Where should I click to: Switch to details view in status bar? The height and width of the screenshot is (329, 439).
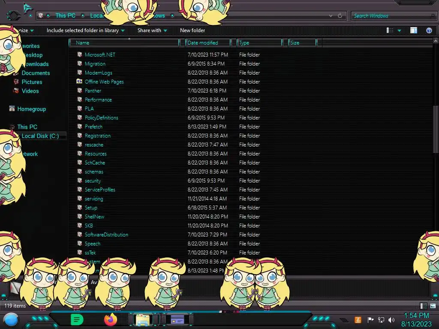[423, 306]
